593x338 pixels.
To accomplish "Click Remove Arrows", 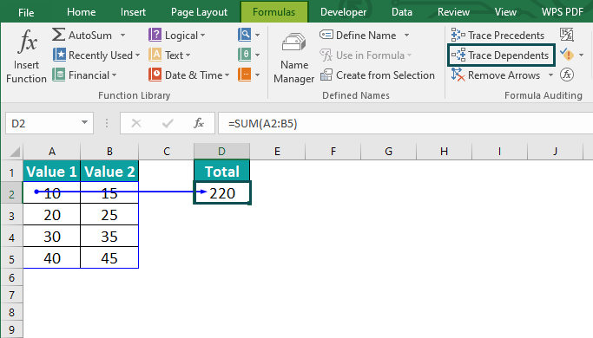I will pos(496,75).
